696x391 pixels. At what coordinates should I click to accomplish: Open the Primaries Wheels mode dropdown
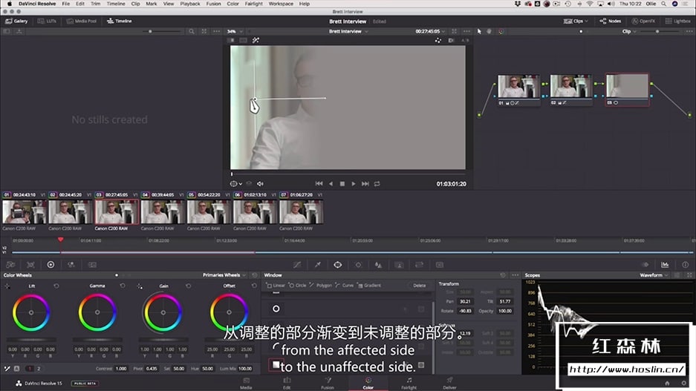point(224,275)
